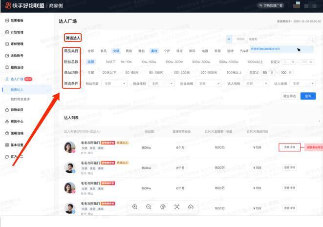
Task: Click the fit-to-screen icon in bottom toolbar
Action: pos(176,207)
